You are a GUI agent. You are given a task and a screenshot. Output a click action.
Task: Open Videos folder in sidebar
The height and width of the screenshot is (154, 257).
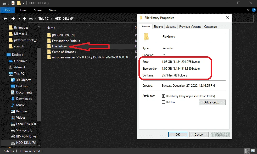click(21, 117)
